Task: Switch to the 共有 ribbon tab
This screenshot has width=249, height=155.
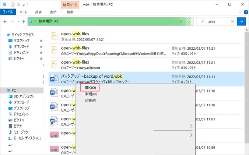Action: [38, 12]
